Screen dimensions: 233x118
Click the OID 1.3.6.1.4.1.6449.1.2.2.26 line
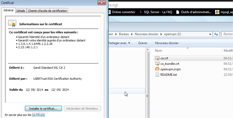pos(35,44)
